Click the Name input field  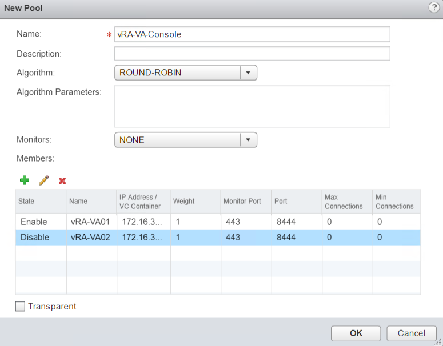tap(252, 34)
